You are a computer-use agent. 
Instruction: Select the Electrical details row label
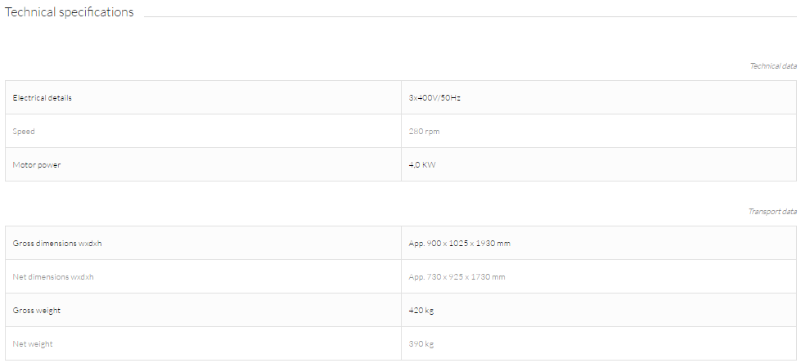tap(42, 97)
